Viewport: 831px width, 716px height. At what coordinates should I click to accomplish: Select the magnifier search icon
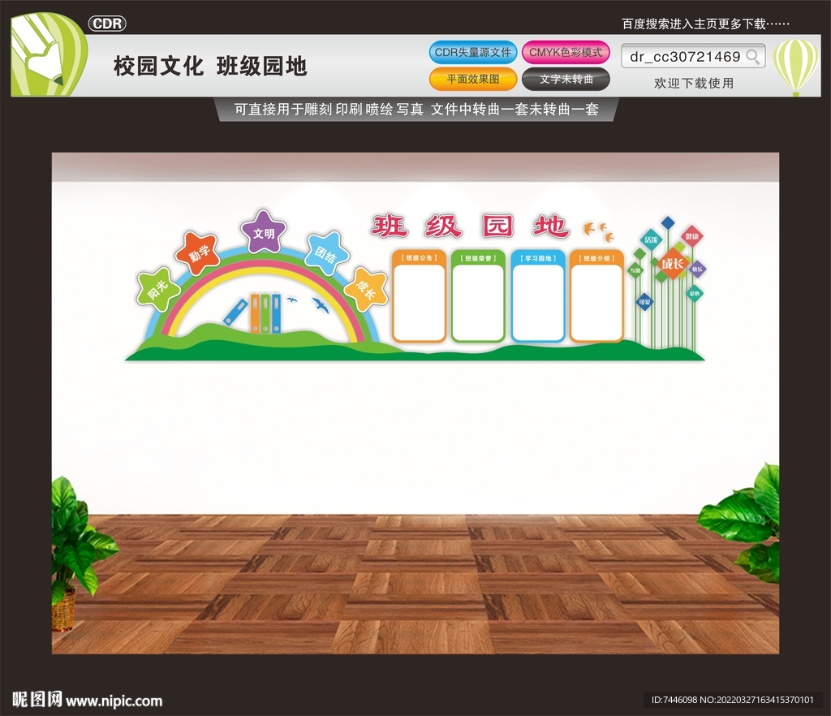754,57
